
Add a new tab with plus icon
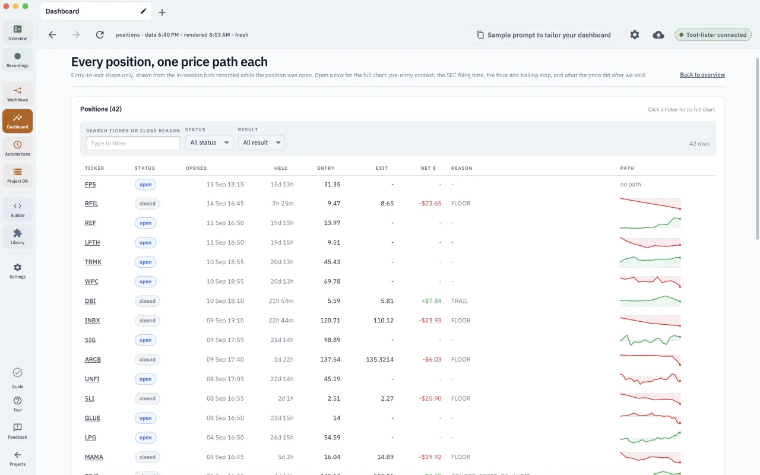click(162, 12)
